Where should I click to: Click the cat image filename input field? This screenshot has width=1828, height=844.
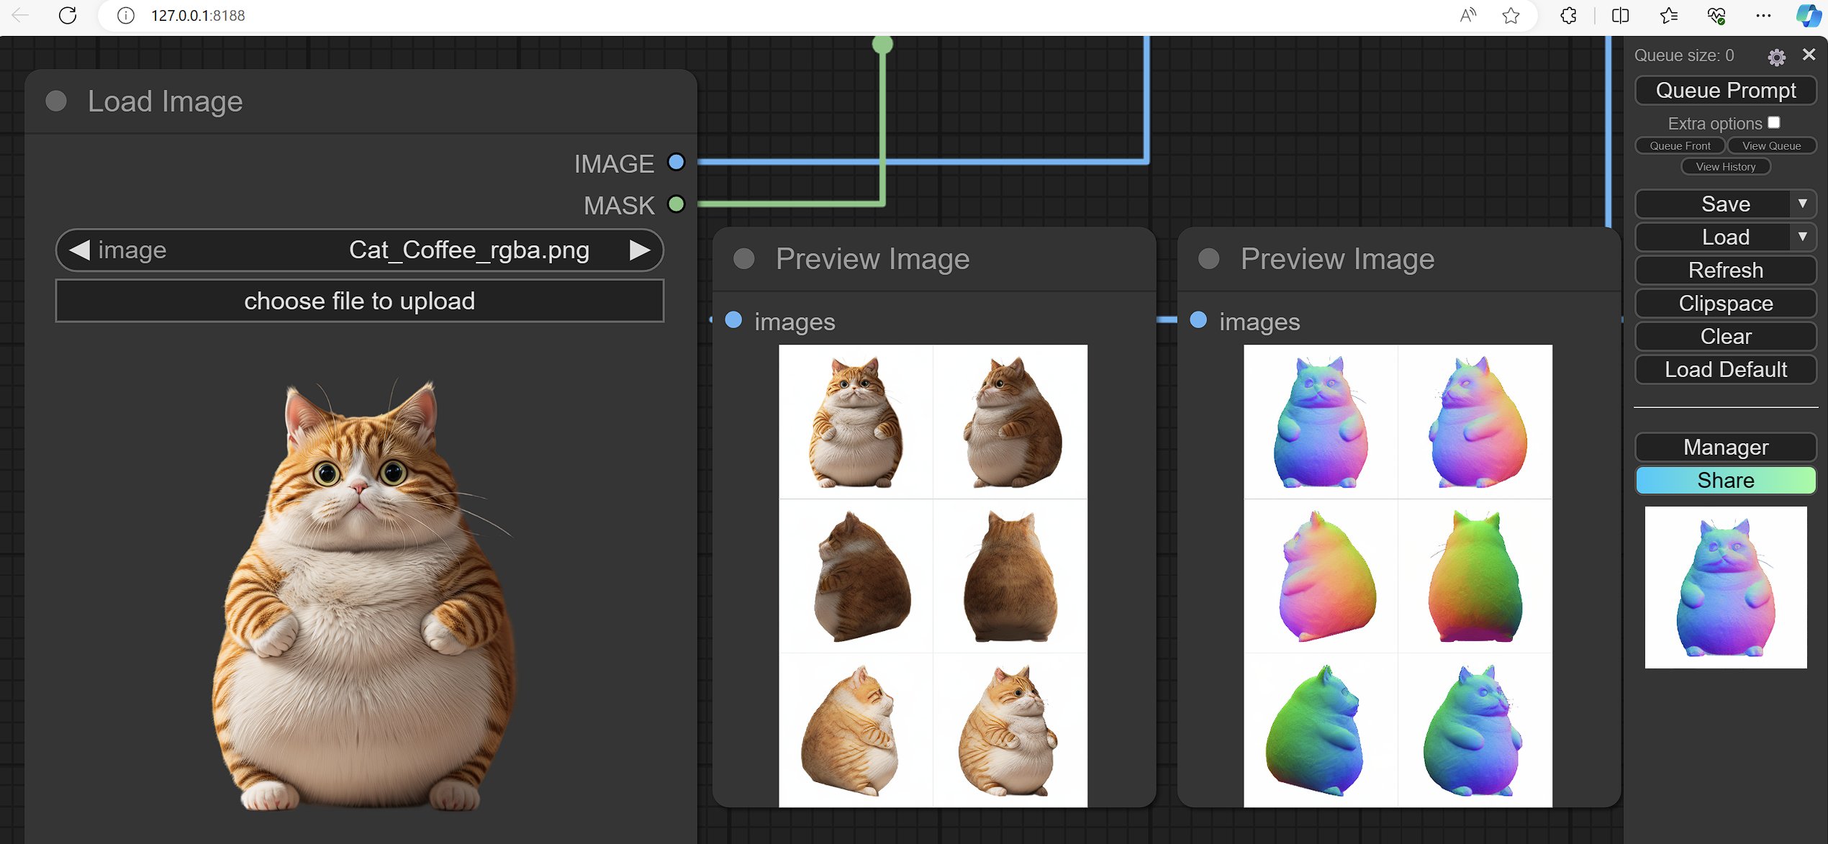pos(359,250)
